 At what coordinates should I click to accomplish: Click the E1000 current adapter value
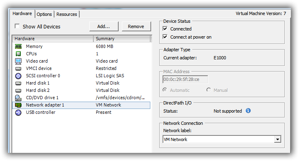(220, 58)
